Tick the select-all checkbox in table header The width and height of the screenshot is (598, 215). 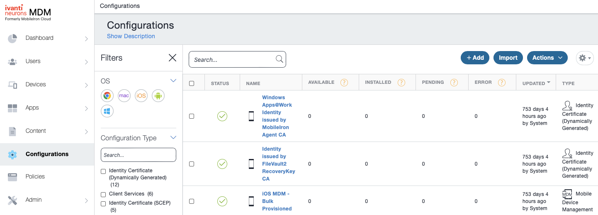[192, 83]
